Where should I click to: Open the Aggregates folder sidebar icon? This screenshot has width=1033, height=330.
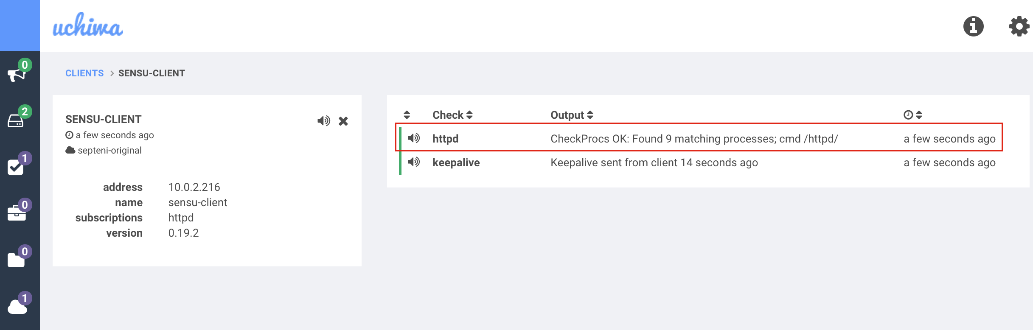[x=16, y=260]
